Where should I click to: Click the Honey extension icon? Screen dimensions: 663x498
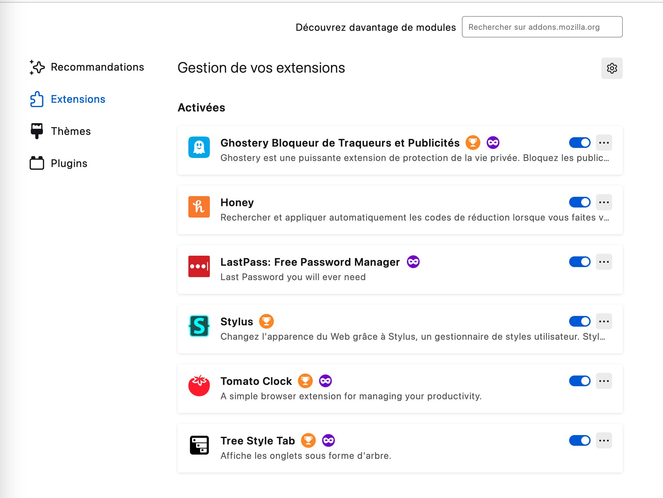pyautogui.click(x=199, y=207)
